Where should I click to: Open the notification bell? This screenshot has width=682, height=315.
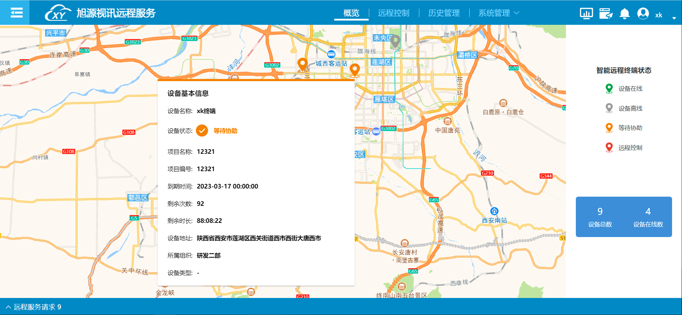[x=624, y=13]
